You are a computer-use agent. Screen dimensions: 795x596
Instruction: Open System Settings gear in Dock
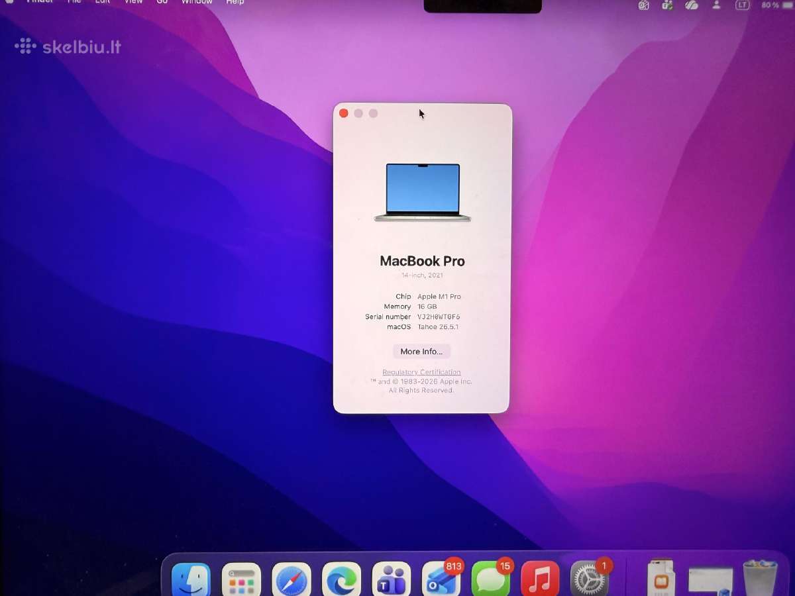590,579
